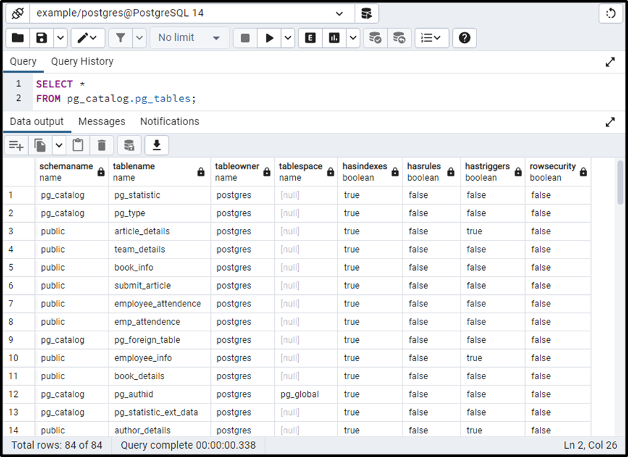This screenshot has width=628, height=457.
Task: Download query results as CSV
Action: click(x=157, y=145)
